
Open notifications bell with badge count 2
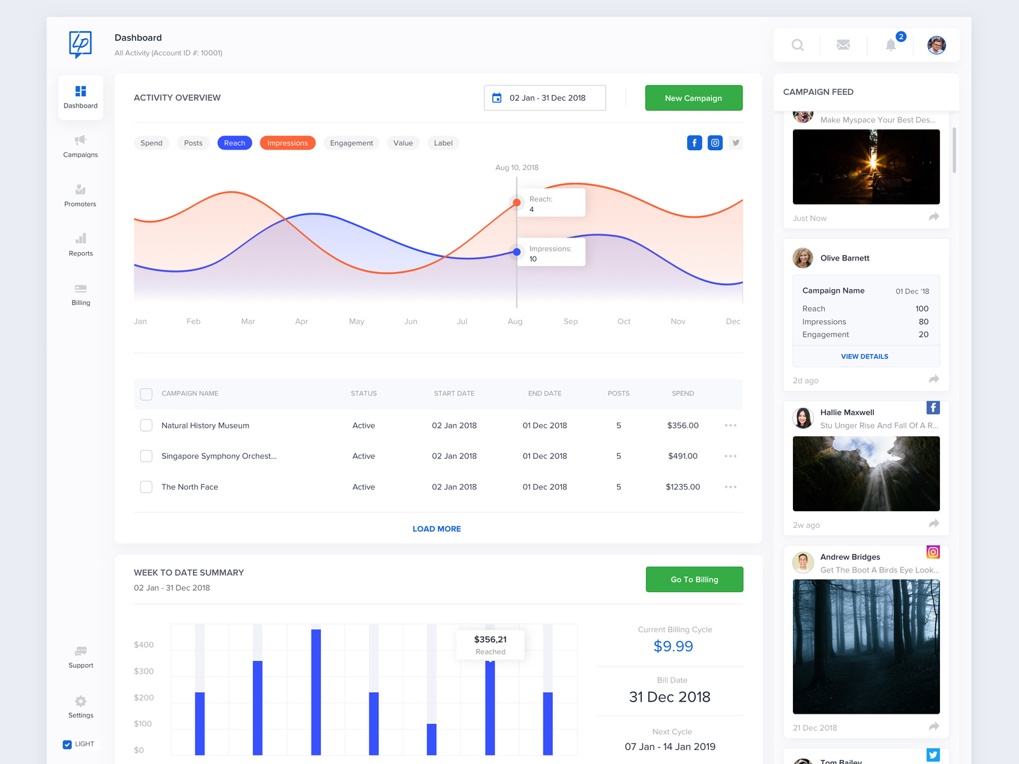[x=890, y=45]
